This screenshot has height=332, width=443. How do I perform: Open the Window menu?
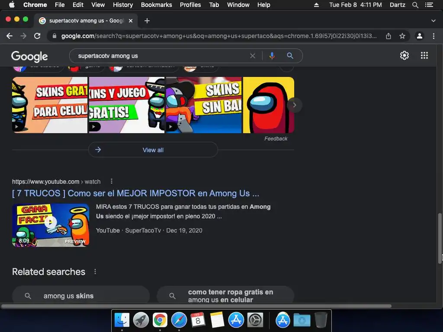click(x=238, y=5)
